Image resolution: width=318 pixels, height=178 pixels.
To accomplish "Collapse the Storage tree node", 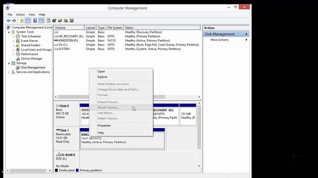I will point(9,63).
